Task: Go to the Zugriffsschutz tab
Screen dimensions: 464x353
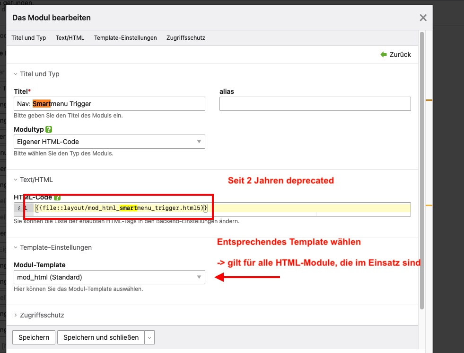Action: [185, 38]
